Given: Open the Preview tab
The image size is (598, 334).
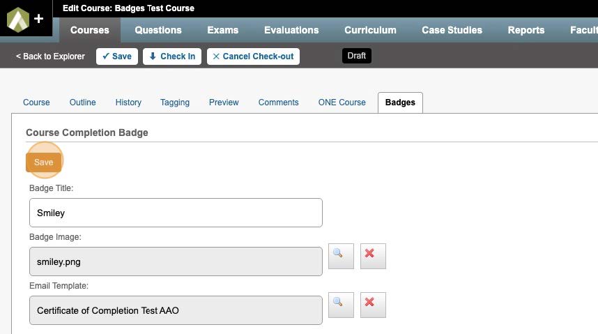Looking at the screenshot, I should tap(224, 103).
